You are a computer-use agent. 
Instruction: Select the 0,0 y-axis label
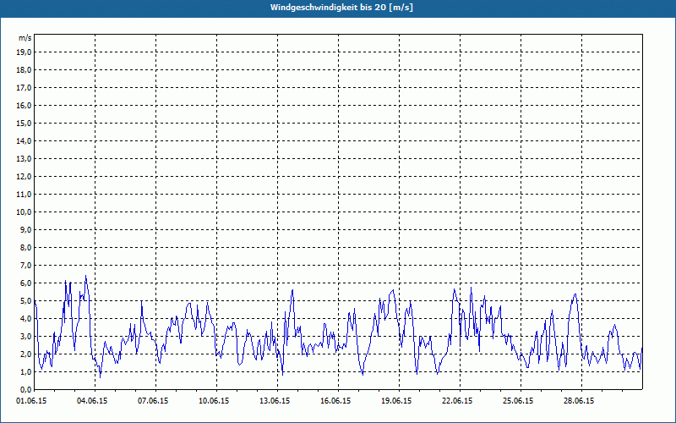click(25, 389)
